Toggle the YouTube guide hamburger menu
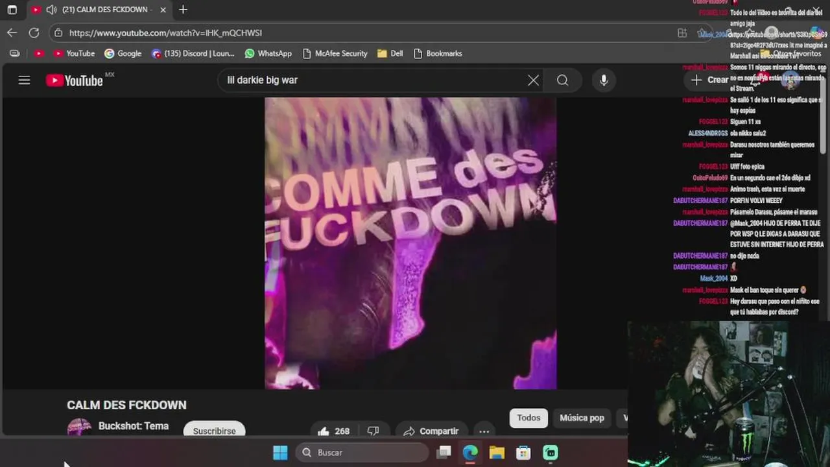830x467 pixels. tap(24, 80)
